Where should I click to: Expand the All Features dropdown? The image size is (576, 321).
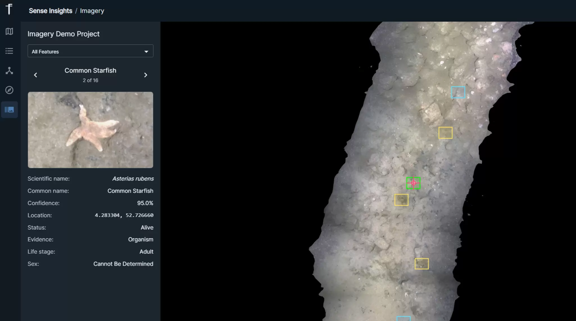coord(90,51)
